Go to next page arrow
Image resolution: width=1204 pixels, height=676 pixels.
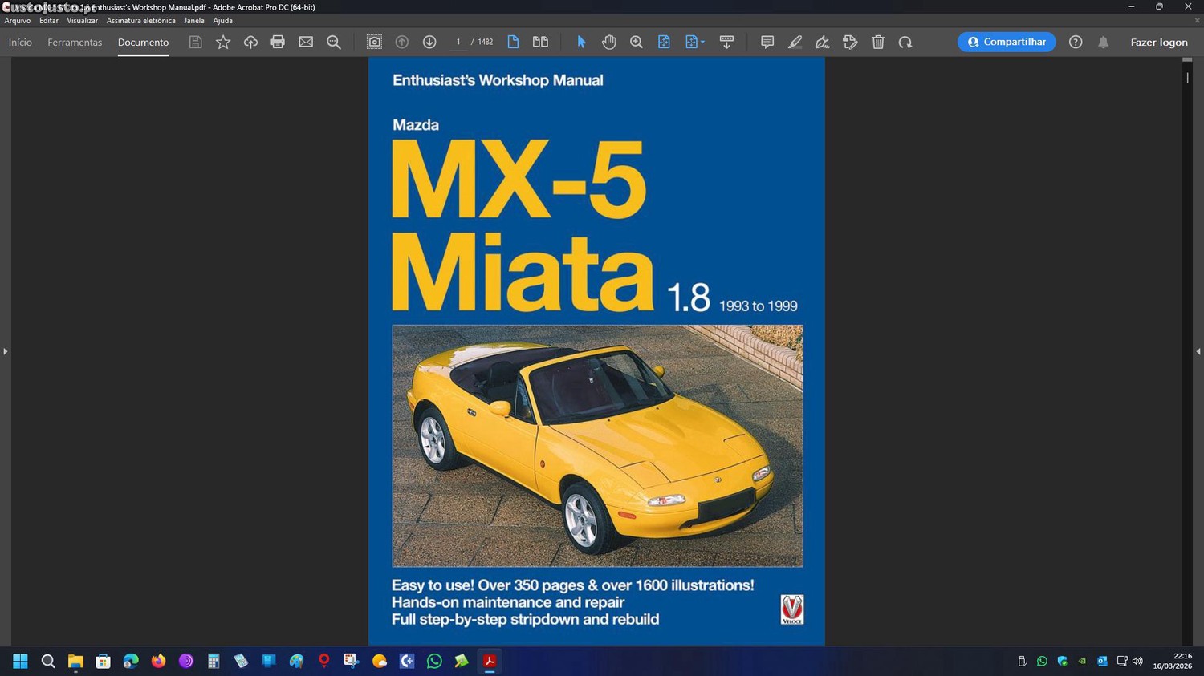click(429, 42)
